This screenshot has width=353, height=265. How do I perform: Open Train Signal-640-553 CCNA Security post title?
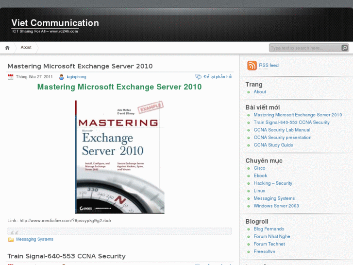pyautogui.click(x=67, y=256)
